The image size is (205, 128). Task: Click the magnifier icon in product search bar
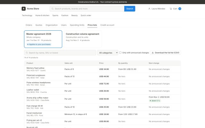click(53, 9)
